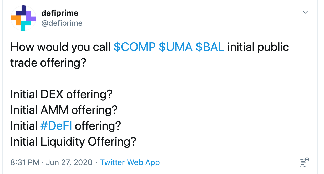Viewport: 324px width, 174px height.
Task: Open the #DeFI hashtag
Action: 56,126
